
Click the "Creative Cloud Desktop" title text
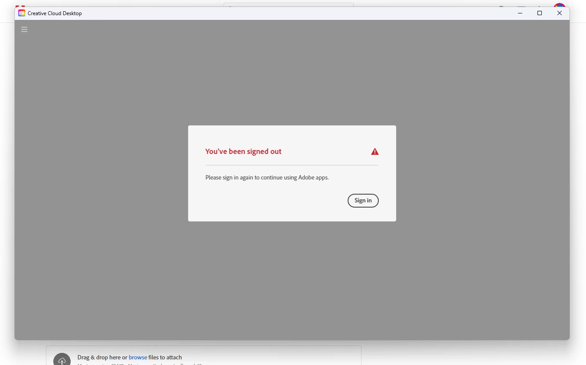[55, 13]
